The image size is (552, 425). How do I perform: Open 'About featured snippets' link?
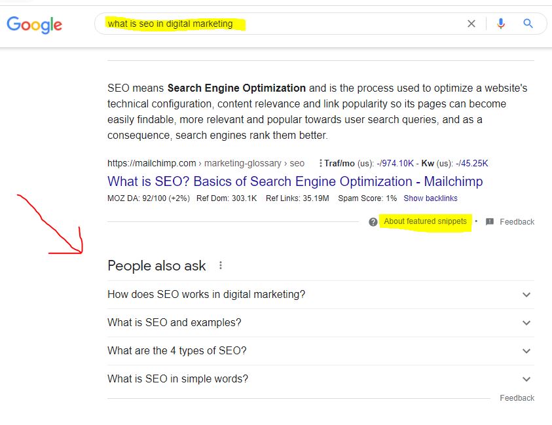(425, 221)
